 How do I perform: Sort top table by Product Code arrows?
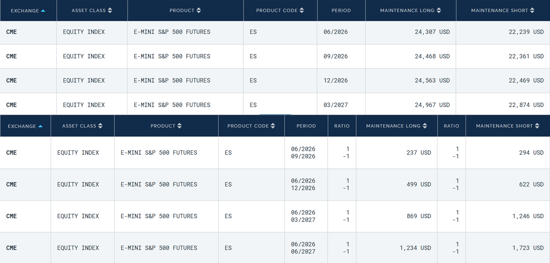click(x=302, y=10)
